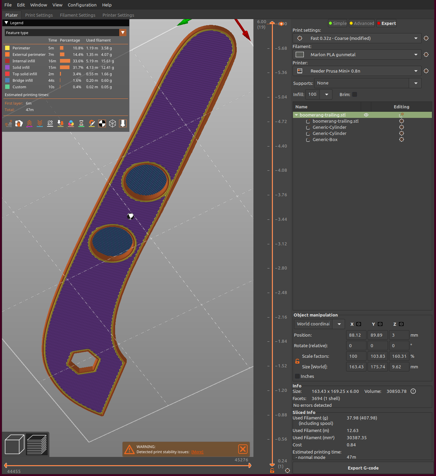Toggle deretractions double down-arrow icon
The width and height of the screenshot is (436, 476).
coord(40,123)
